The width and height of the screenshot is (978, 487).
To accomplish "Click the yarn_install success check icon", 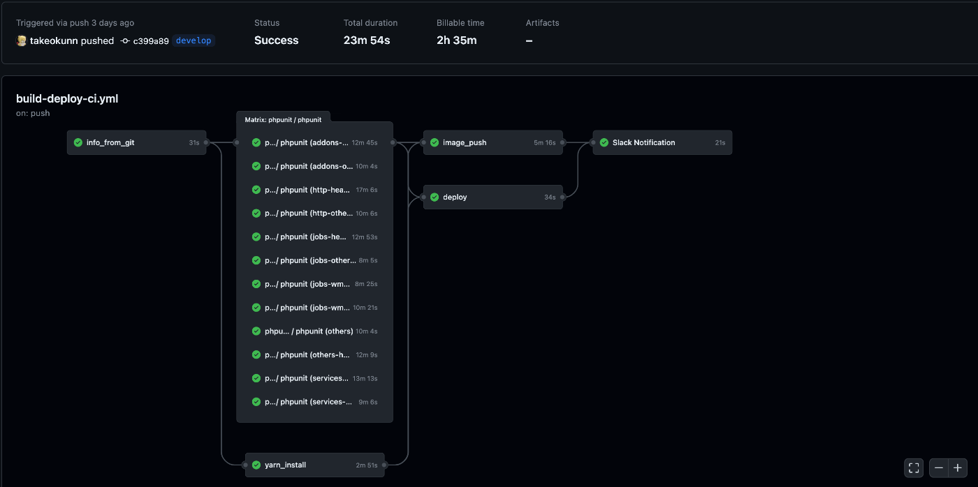I will tap(256, 465).
